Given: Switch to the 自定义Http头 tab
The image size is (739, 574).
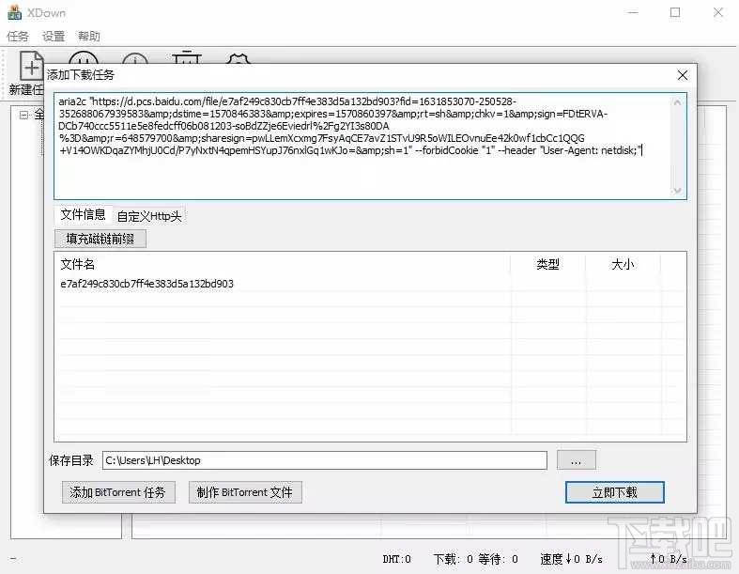Looking at the screenshot, I should 149,216.
